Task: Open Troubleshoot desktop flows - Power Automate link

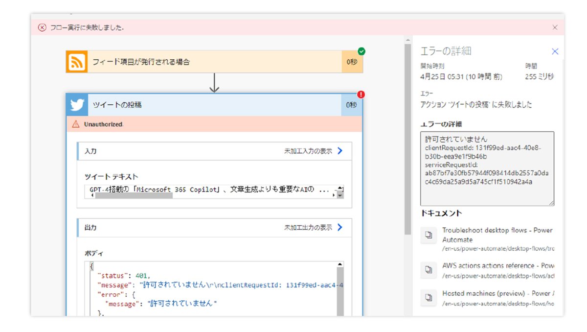Action: pyautogui.click(x=497, y=235)
